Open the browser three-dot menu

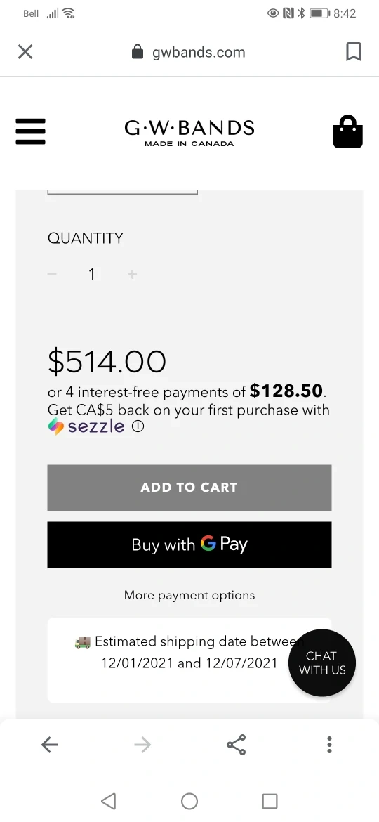tap(329, 745)
